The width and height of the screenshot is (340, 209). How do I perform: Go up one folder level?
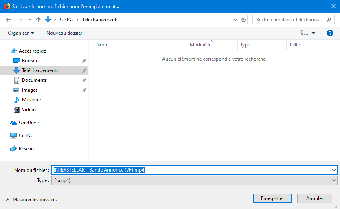[38, 20]
